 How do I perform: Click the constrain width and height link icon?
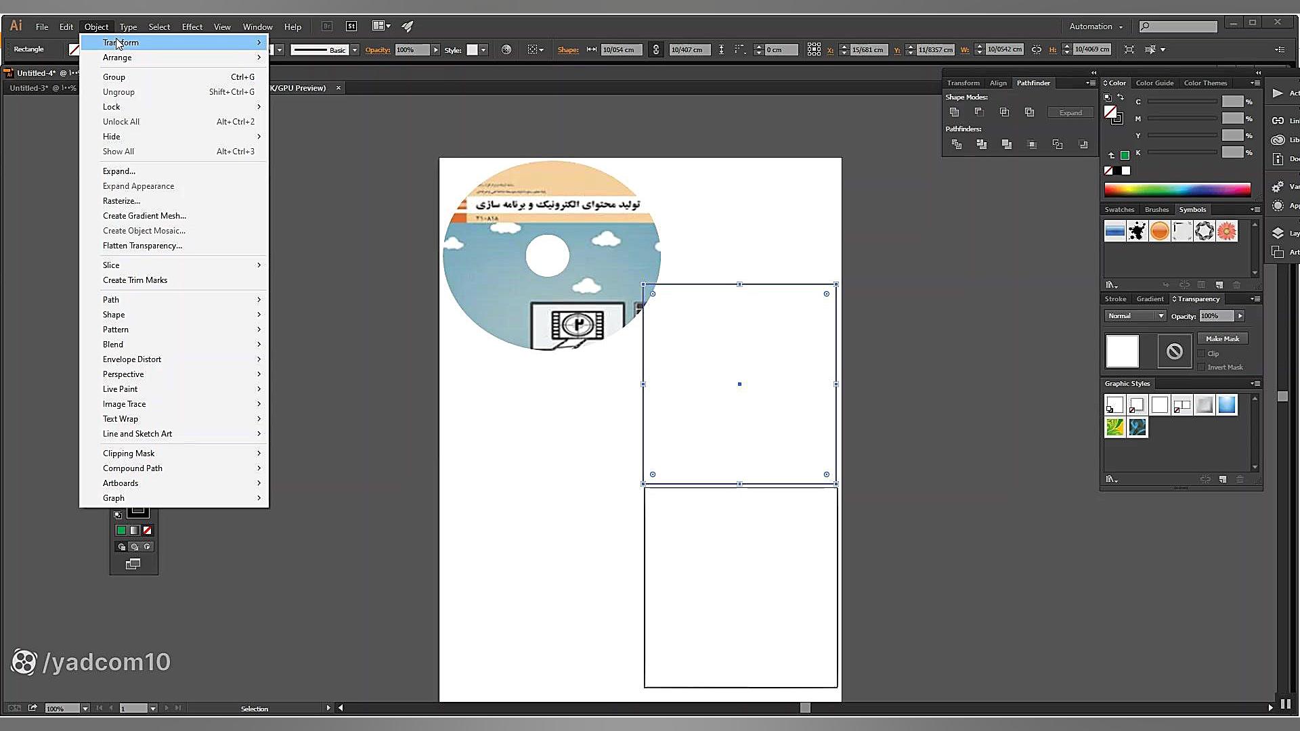coord(1037,49)
